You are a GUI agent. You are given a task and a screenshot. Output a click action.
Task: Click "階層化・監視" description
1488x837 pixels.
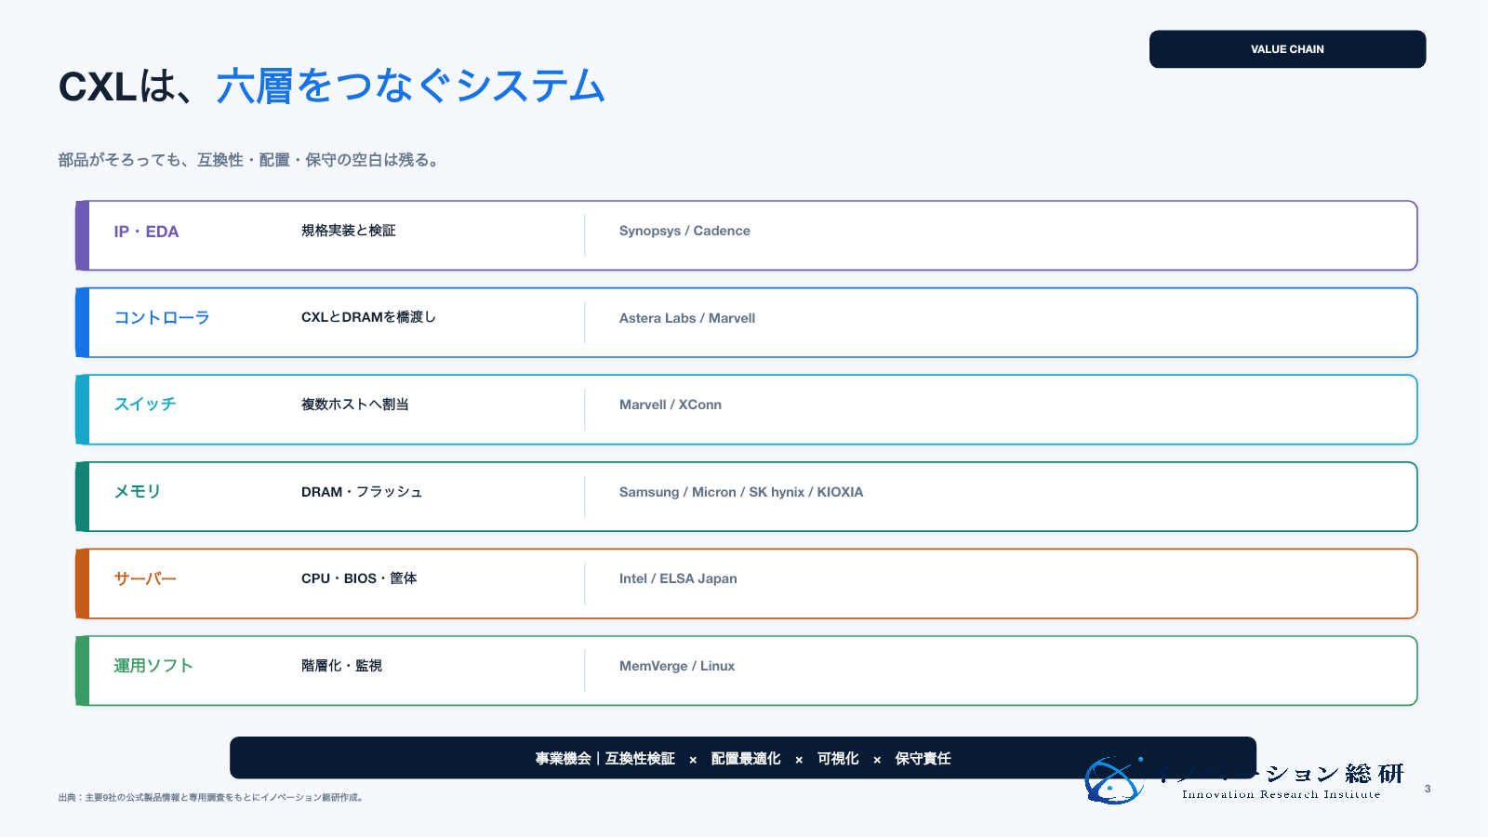pyautogui.click(x=341, y=666)
